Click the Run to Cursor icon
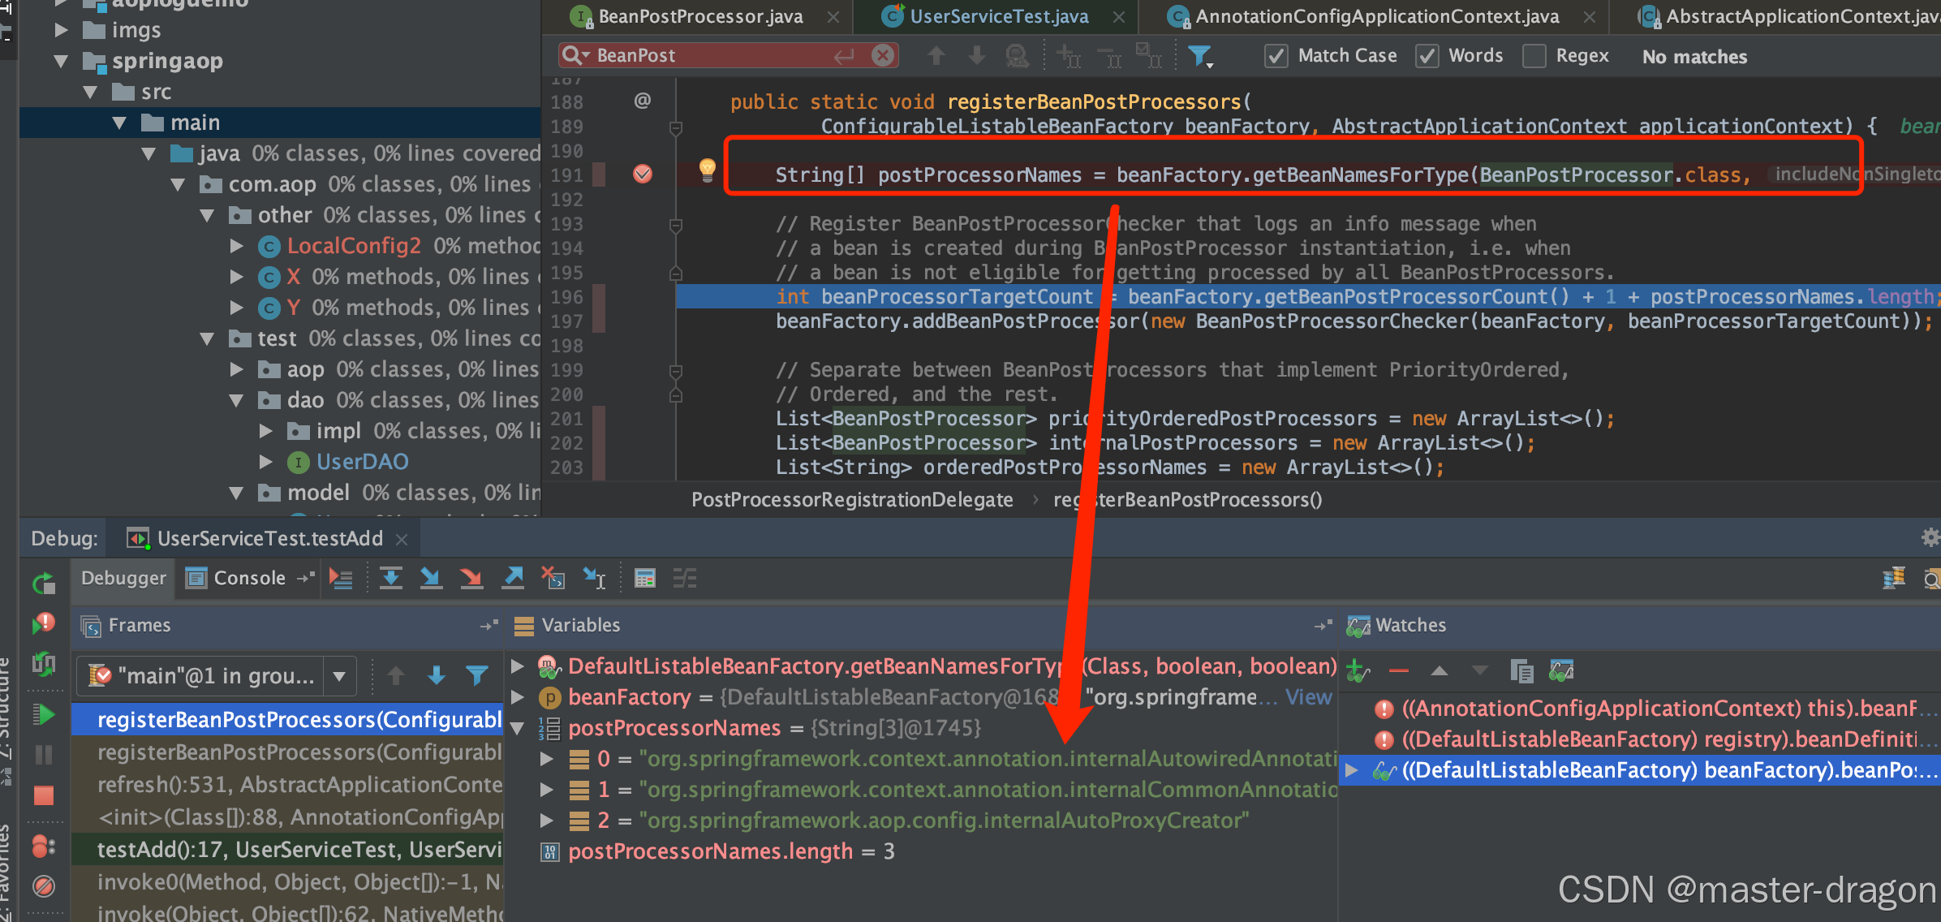Viewport: 1941px width, 922px height. [595, 578]
